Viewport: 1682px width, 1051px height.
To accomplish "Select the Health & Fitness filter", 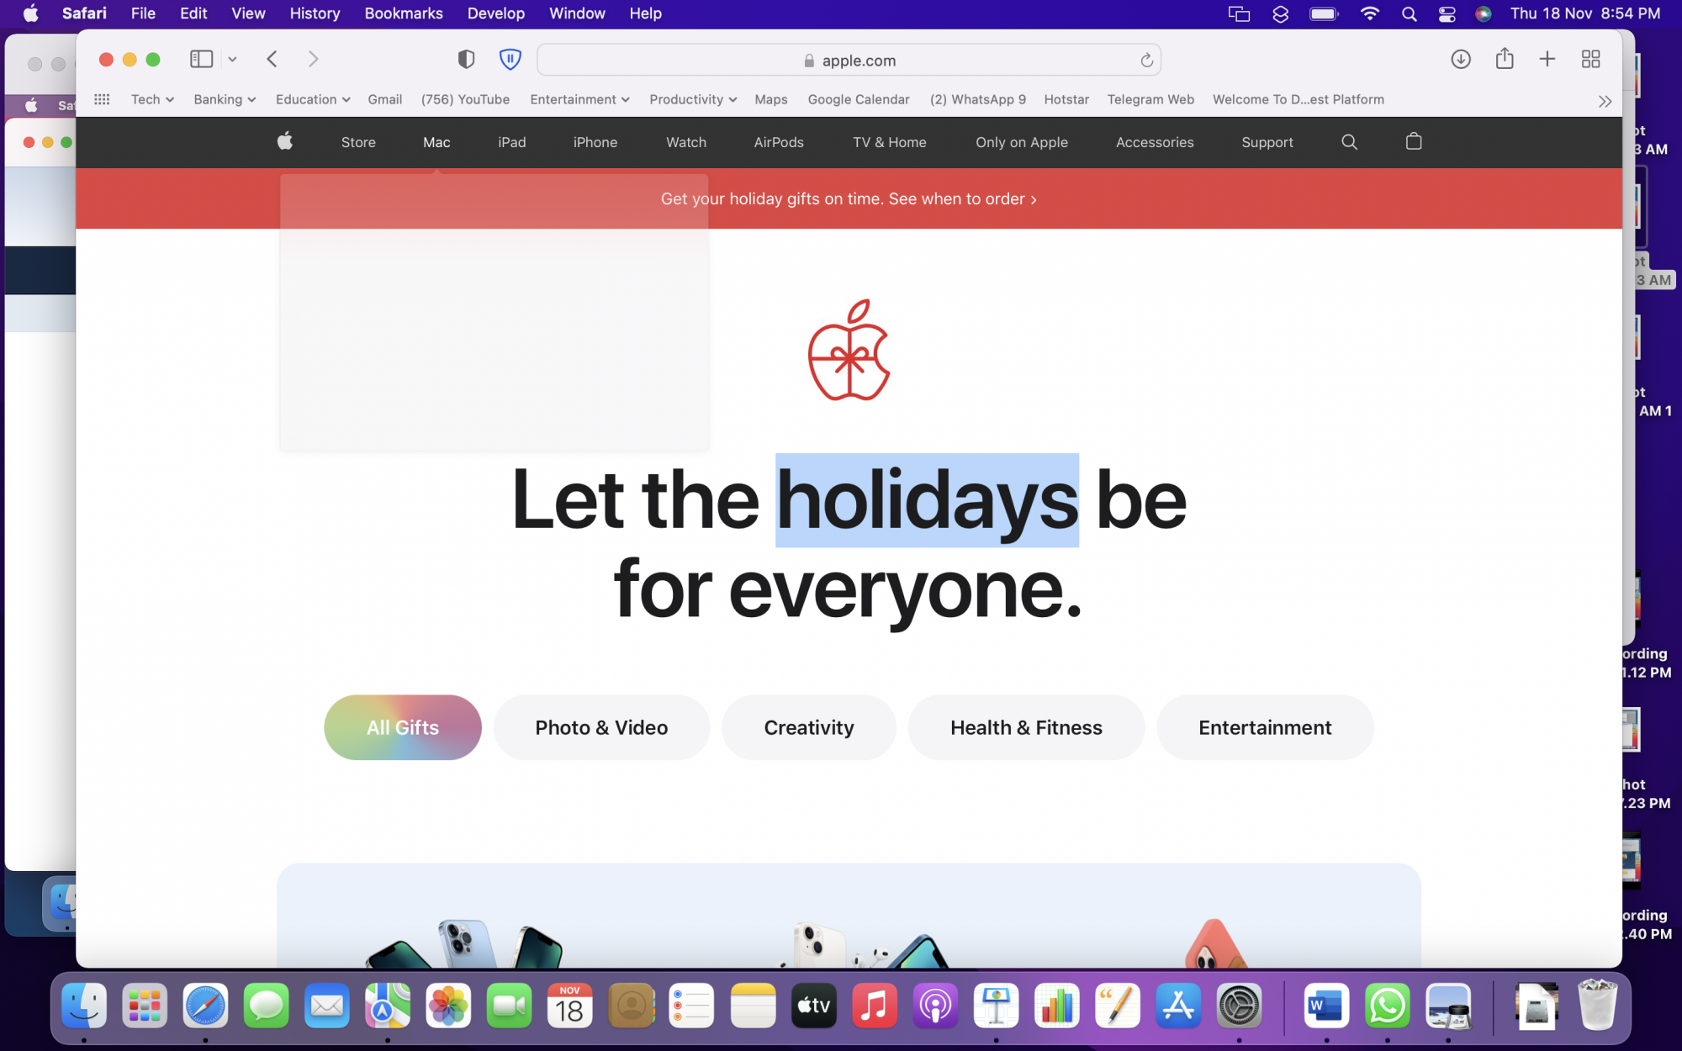I will click(1026, 727).
